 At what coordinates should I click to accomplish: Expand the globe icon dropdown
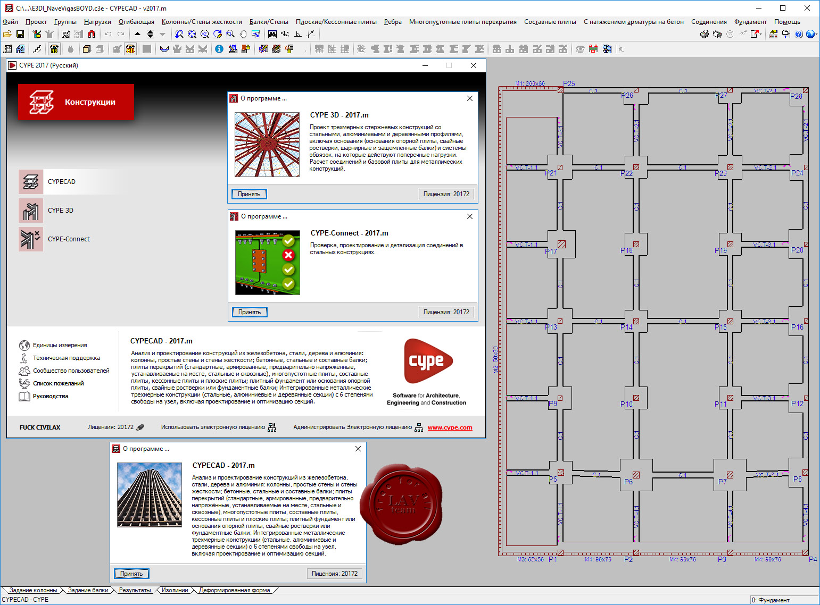pyautogui.click(x=816, y=34)
